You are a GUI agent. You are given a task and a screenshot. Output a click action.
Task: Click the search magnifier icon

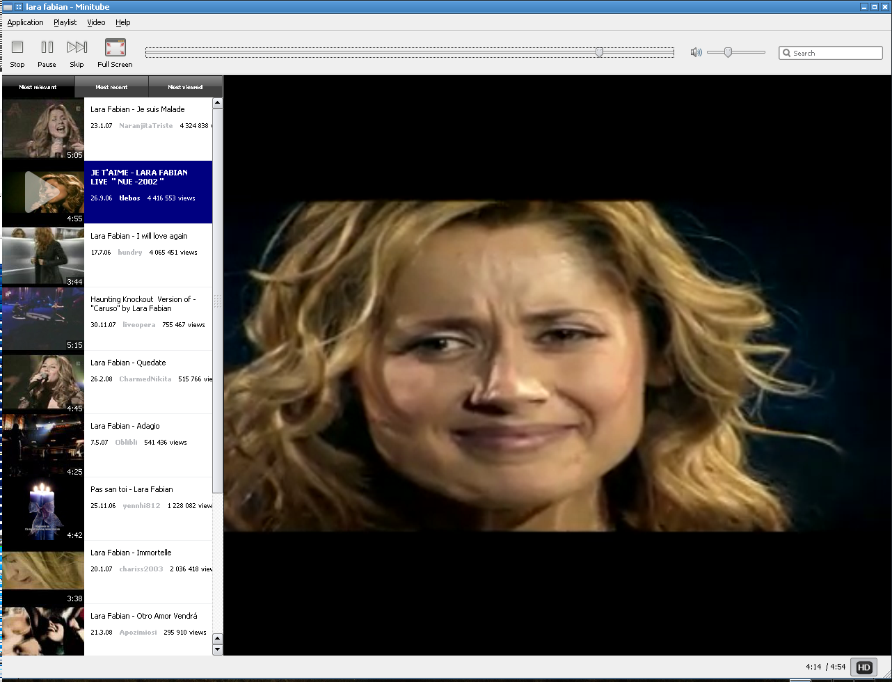786,53
